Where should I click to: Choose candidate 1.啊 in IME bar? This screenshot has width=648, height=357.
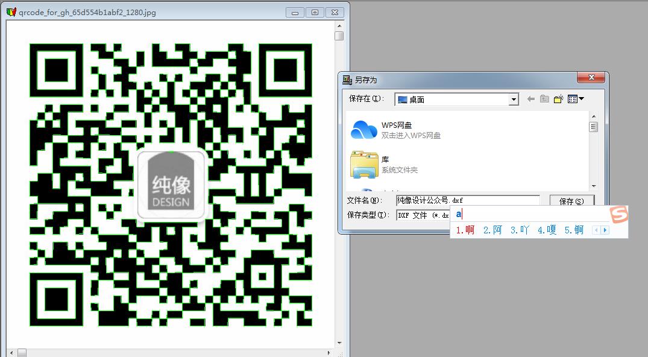click(x=465, y=230)
